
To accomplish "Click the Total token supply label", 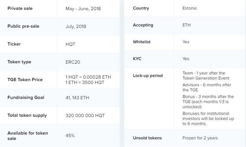I will [x=27, y=115].
